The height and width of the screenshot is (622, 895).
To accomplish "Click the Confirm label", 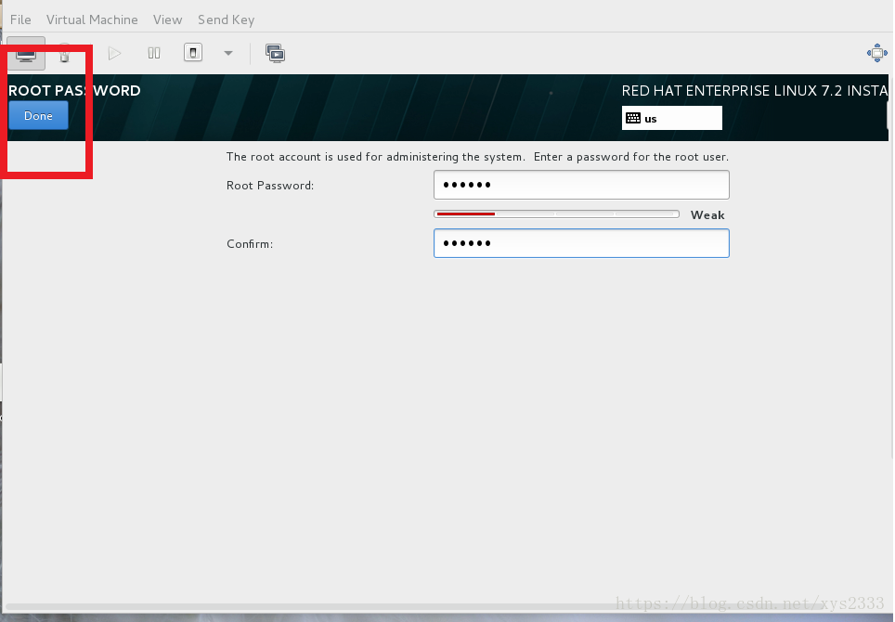I will [x=250, y=244].
